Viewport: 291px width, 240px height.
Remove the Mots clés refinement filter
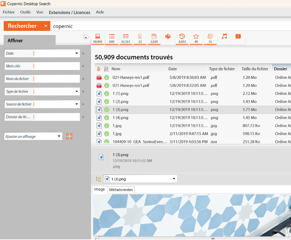[x=83, y=66]
